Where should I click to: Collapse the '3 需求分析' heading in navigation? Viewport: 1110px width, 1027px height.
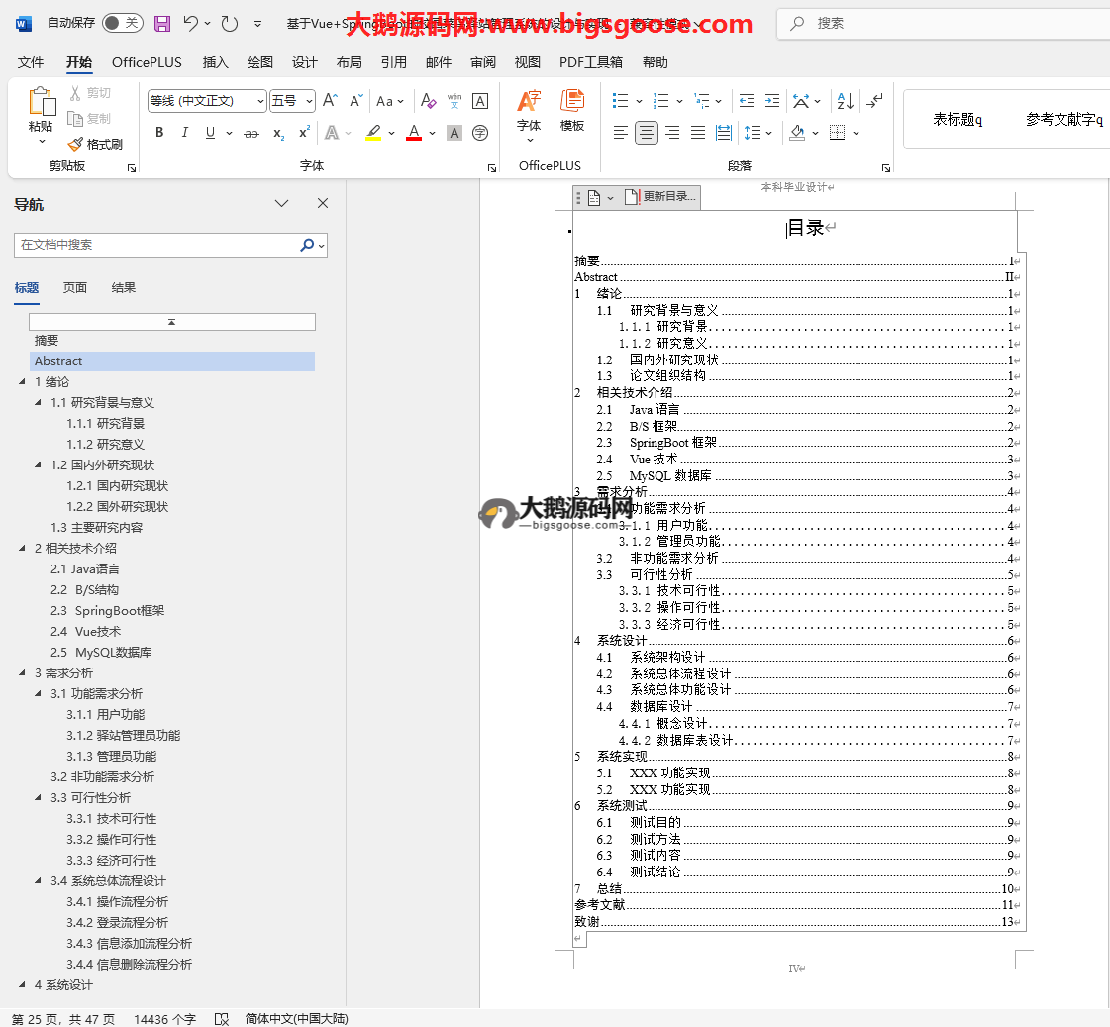coord(23,673)
